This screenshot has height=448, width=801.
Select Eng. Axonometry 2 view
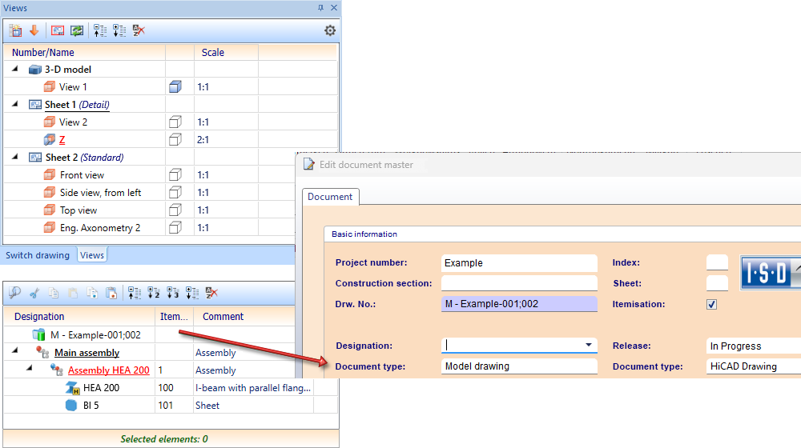(100, 227)
